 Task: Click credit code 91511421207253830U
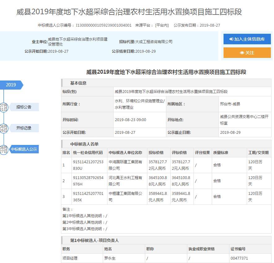pos(88,165)
